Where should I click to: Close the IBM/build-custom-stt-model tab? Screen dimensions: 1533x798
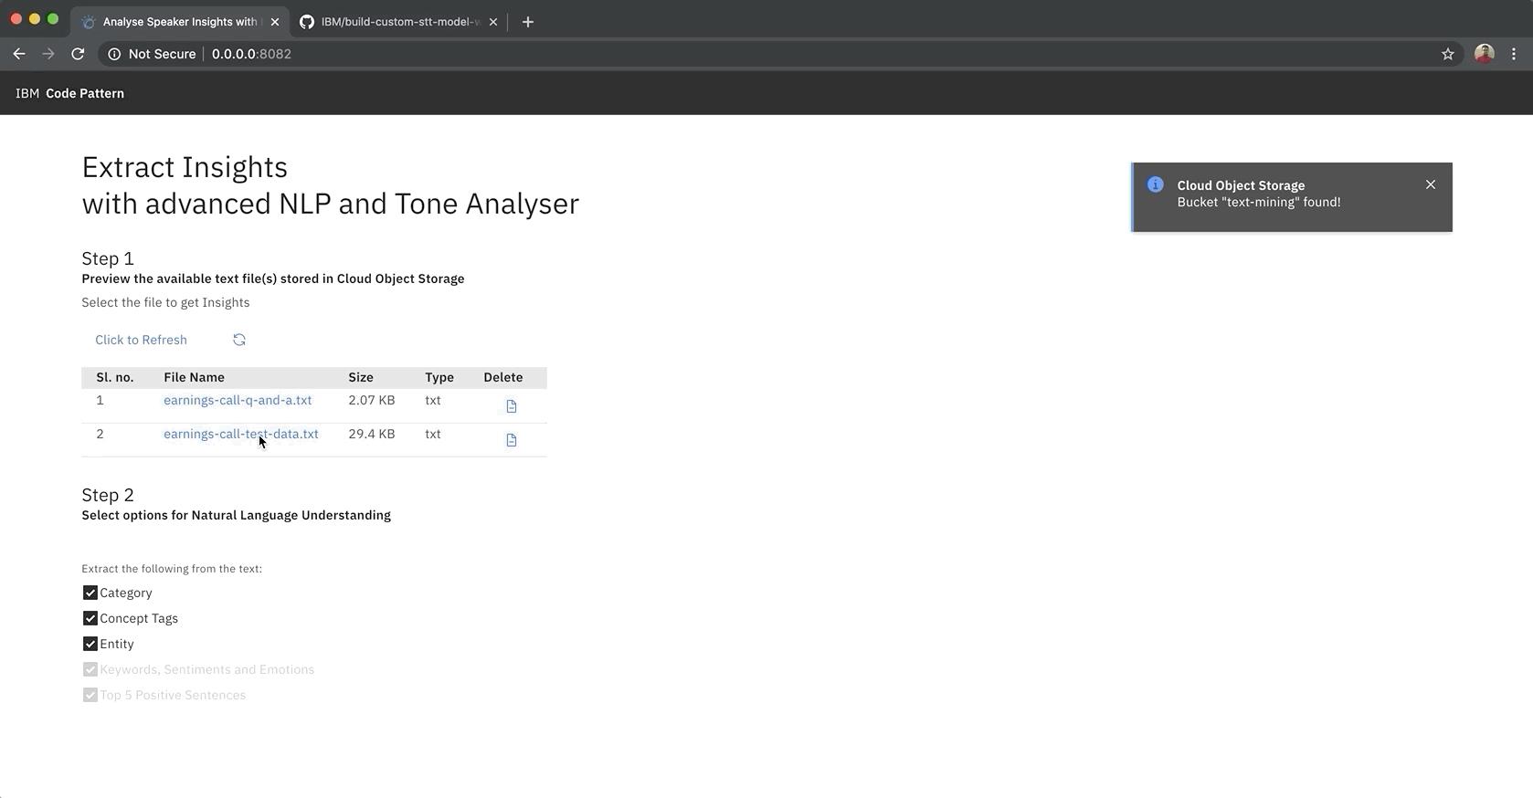pos(493,22)
